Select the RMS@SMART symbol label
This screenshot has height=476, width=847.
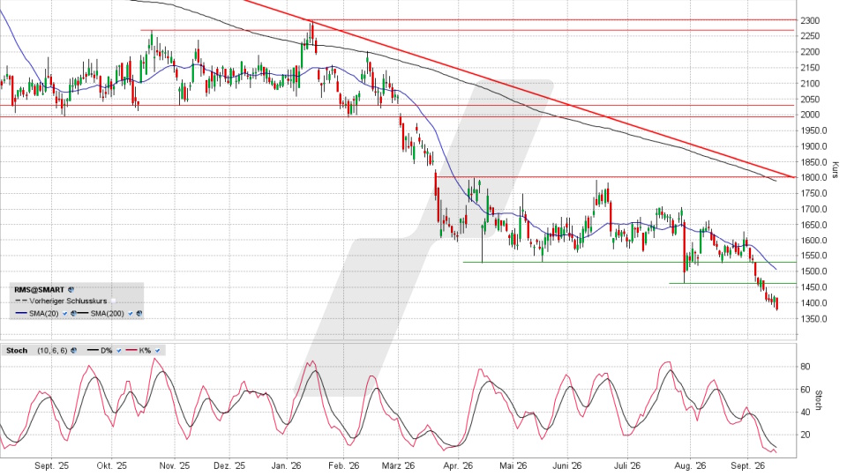point(40,290)
